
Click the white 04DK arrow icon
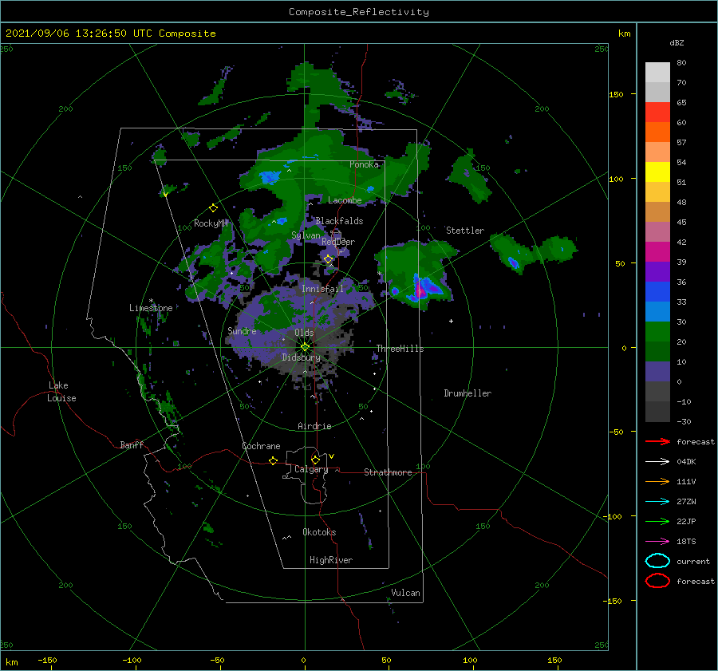657,461
